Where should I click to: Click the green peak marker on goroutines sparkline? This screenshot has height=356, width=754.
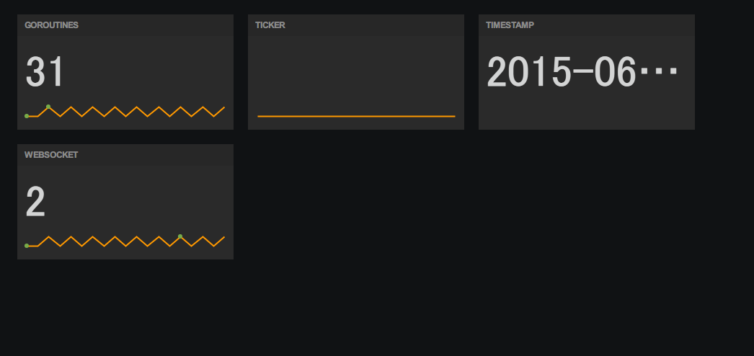click(x=48, y=107)
